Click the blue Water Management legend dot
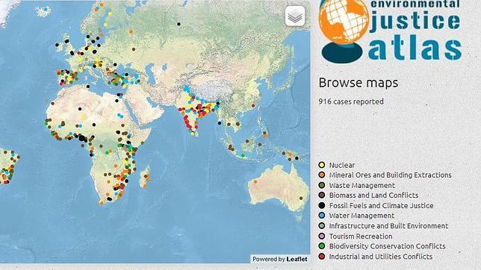 coord(321,216)
